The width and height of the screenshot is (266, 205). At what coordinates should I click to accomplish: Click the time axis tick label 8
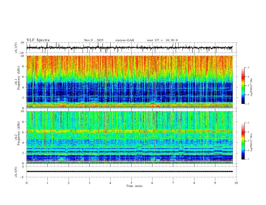coord(194,183)
